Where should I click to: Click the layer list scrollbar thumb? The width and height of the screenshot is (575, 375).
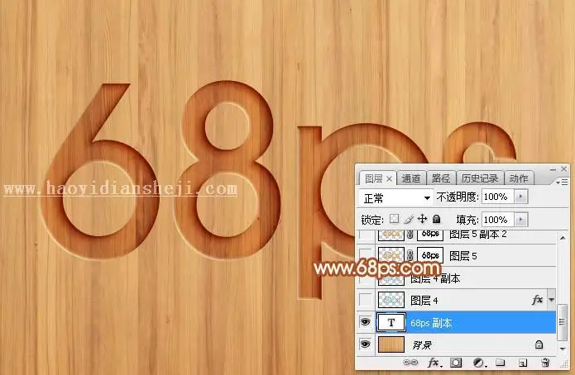point(562,322)
